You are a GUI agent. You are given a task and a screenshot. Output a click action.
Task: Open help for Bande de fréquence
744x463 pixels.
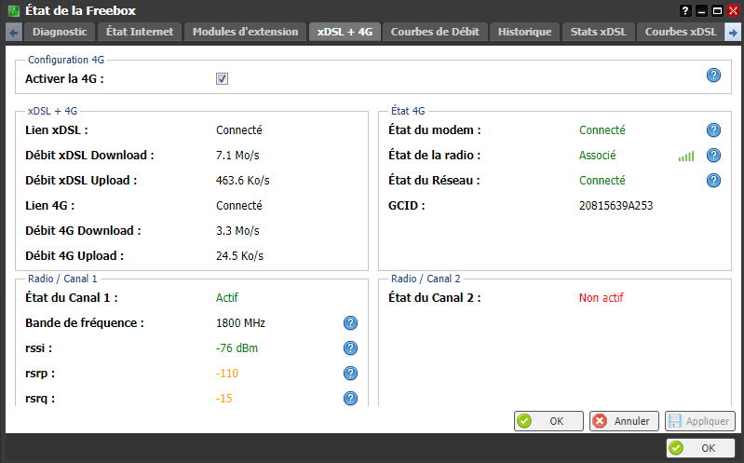click(x=350, y=323)
